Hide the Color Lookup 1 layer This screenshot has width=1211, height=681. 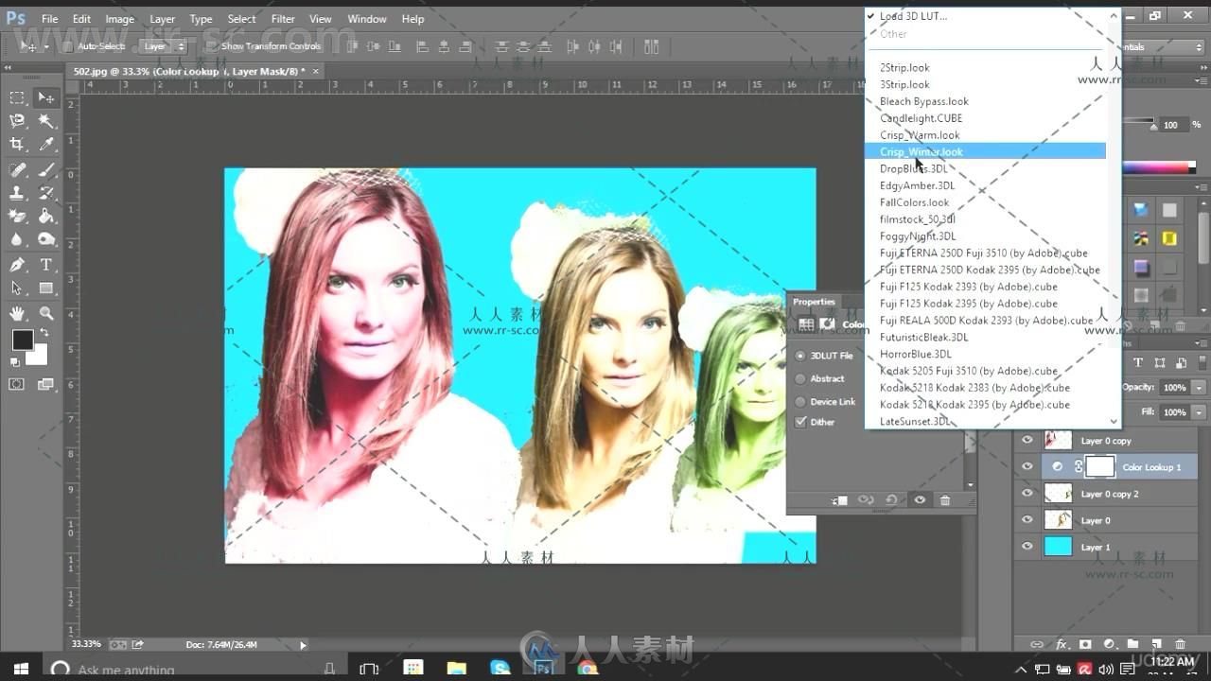pos(1027,466)
